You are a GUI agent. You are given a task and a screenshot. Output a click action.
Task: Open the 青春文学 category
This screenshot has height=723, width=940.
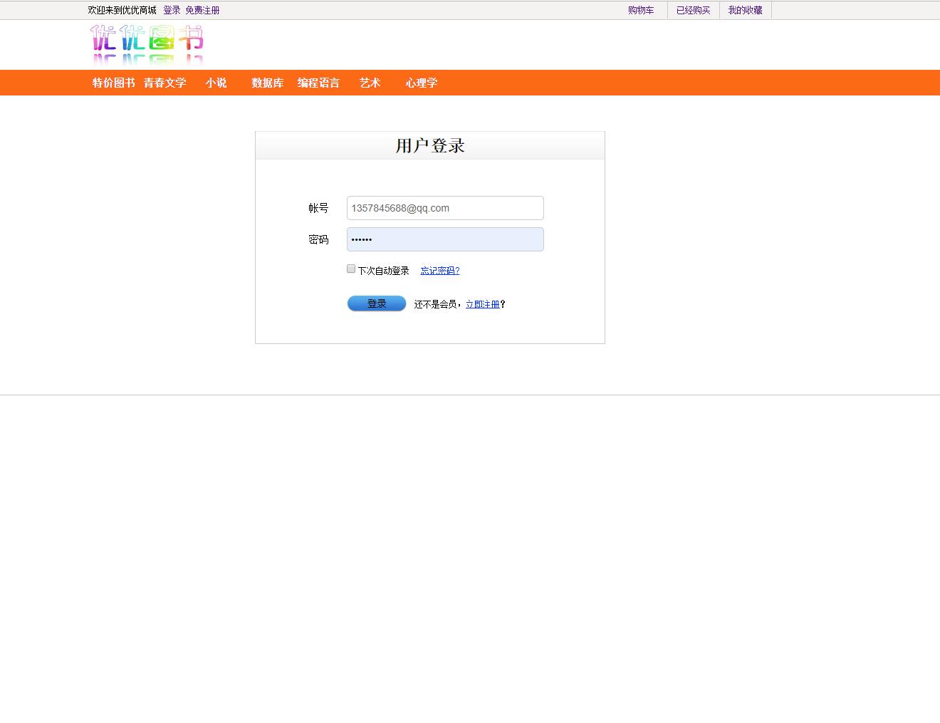(x=164, y=83)
